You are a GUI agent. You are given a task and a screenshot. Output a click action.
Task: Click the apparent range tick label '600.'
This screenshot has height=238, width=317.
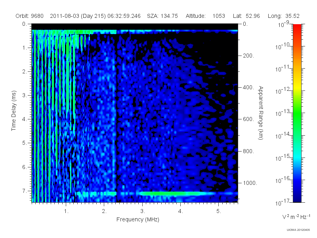(x=248, y=119)
